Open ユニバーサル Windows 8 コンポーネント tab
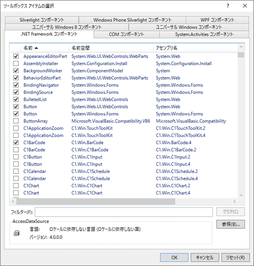The width and height of the screenshot is (254, 266). click(x=67, y=27)
